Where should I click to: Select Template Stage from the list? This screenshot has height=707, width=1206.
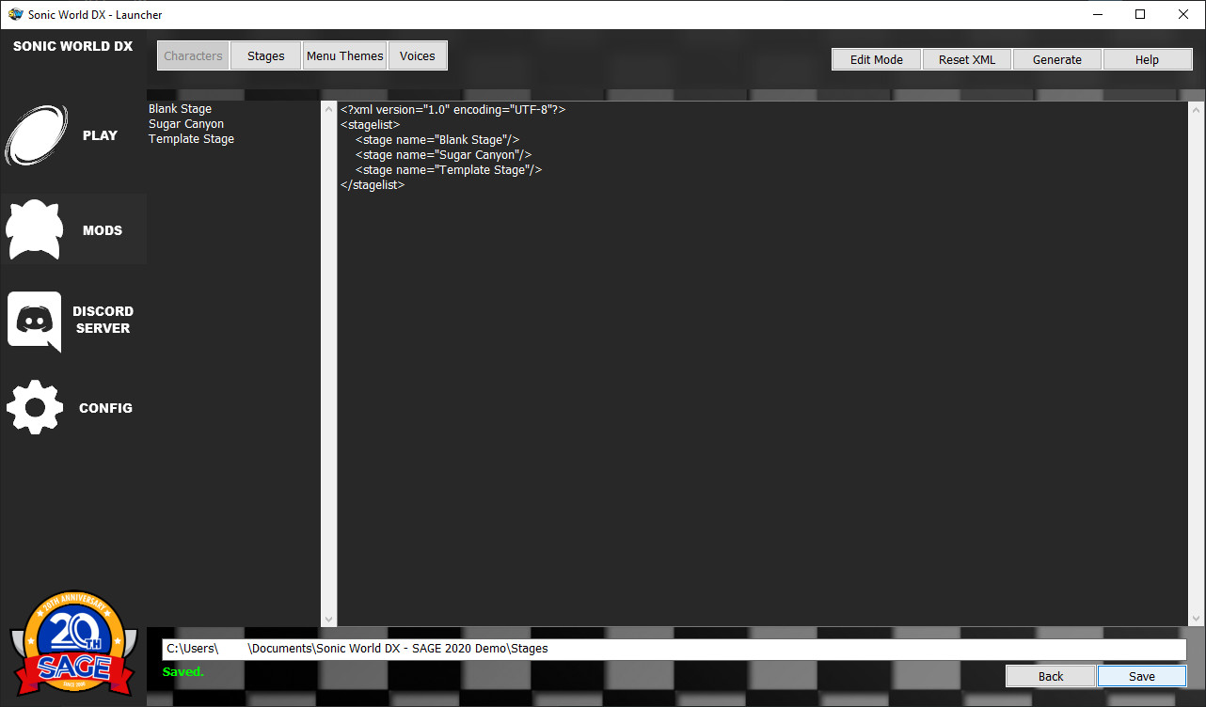click(x=191, y=138)
